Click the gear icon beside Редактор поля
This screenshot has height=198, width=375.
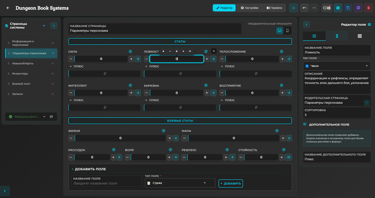(369, 25)
